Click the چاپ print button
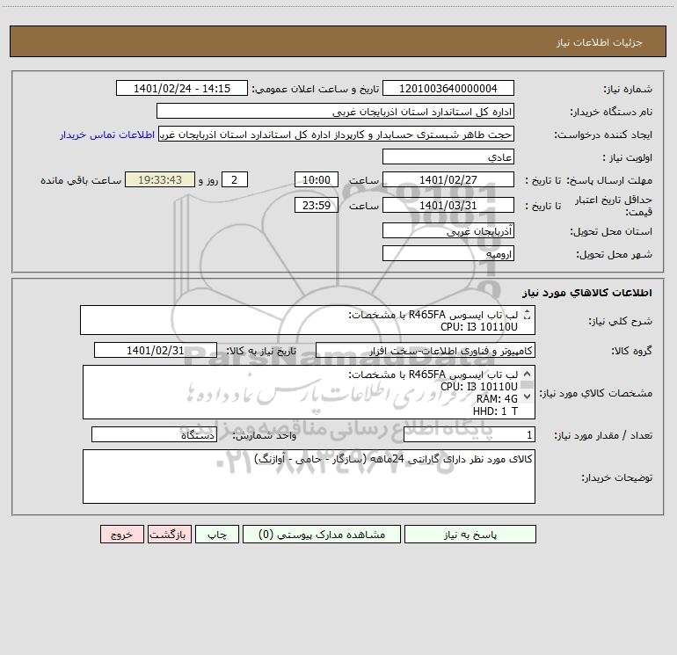This screenshot has width=677, height=655. [217, 534]
